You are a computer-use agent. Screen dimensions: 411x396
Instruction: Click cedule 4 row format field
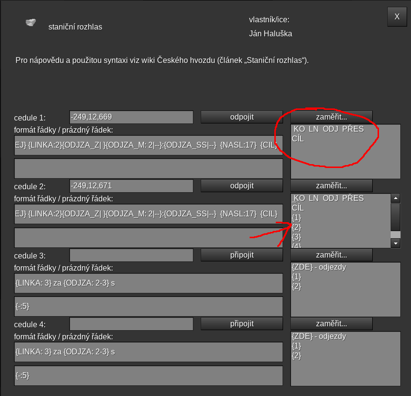[x=148, y=352]
